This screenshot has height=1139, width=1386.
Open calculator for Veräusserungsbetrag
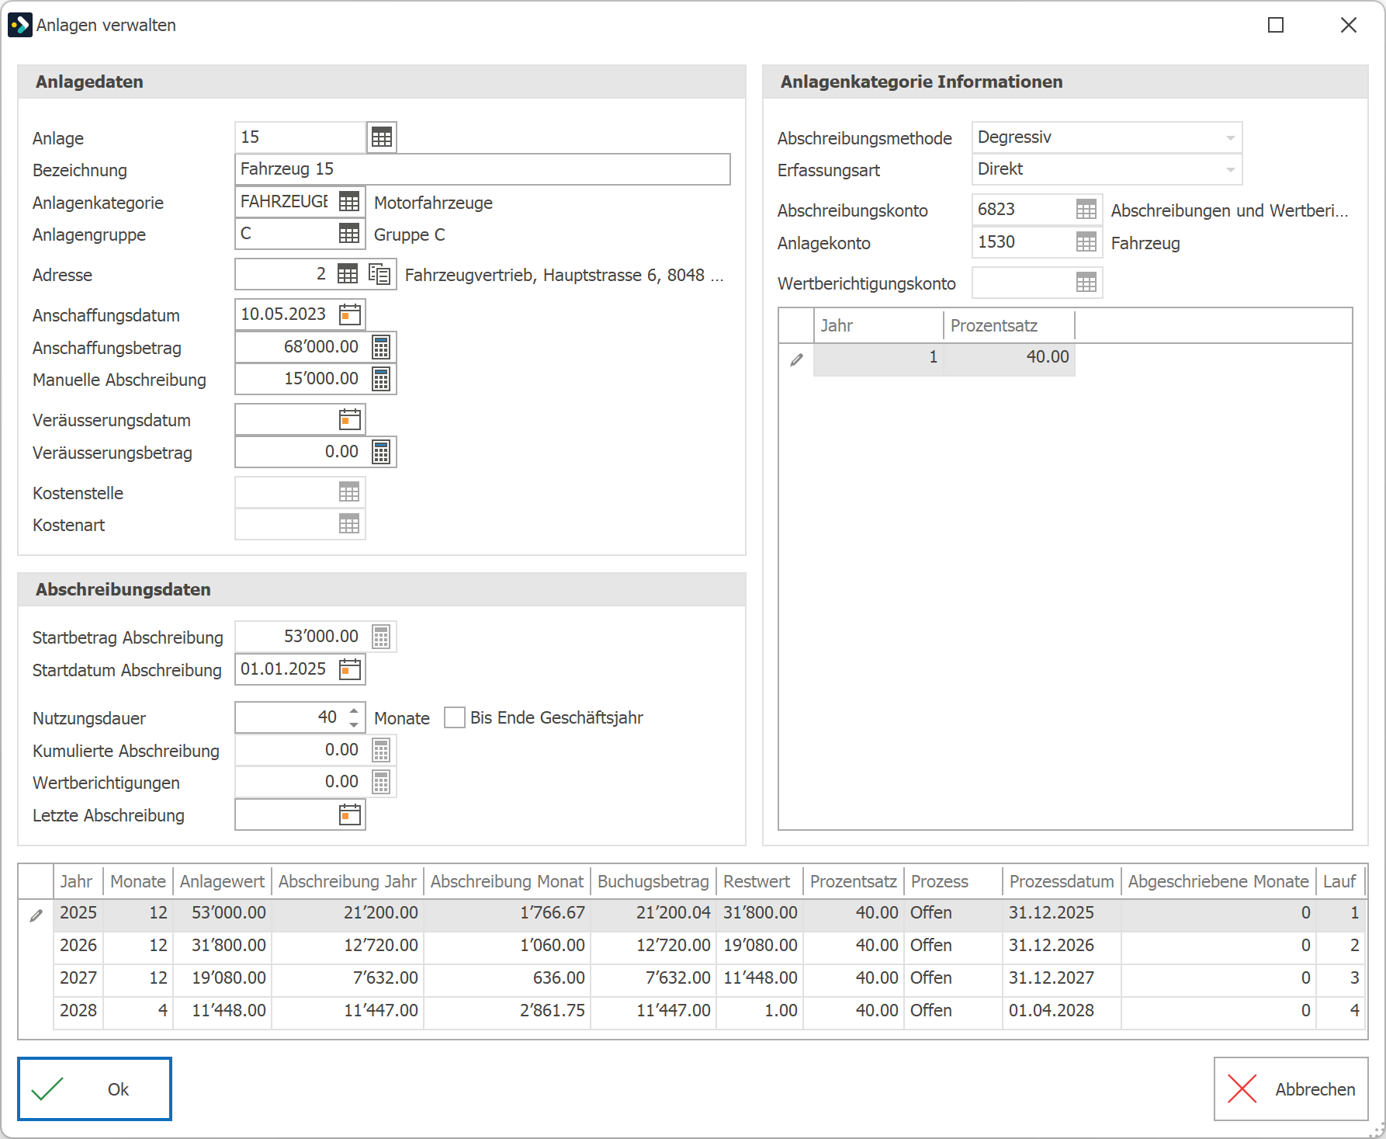(x=381, y=452)
